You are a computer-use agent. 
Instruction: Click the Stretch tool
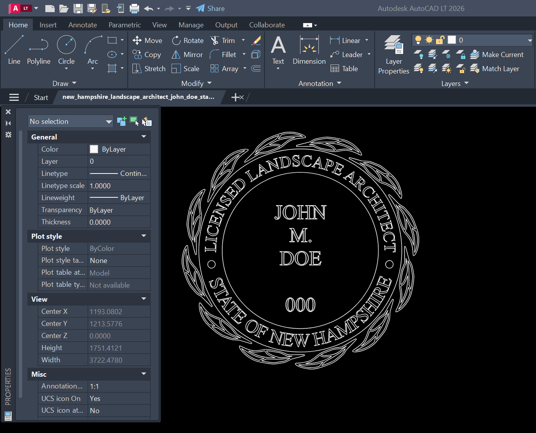pyautogui.click(x=149, y=69)
